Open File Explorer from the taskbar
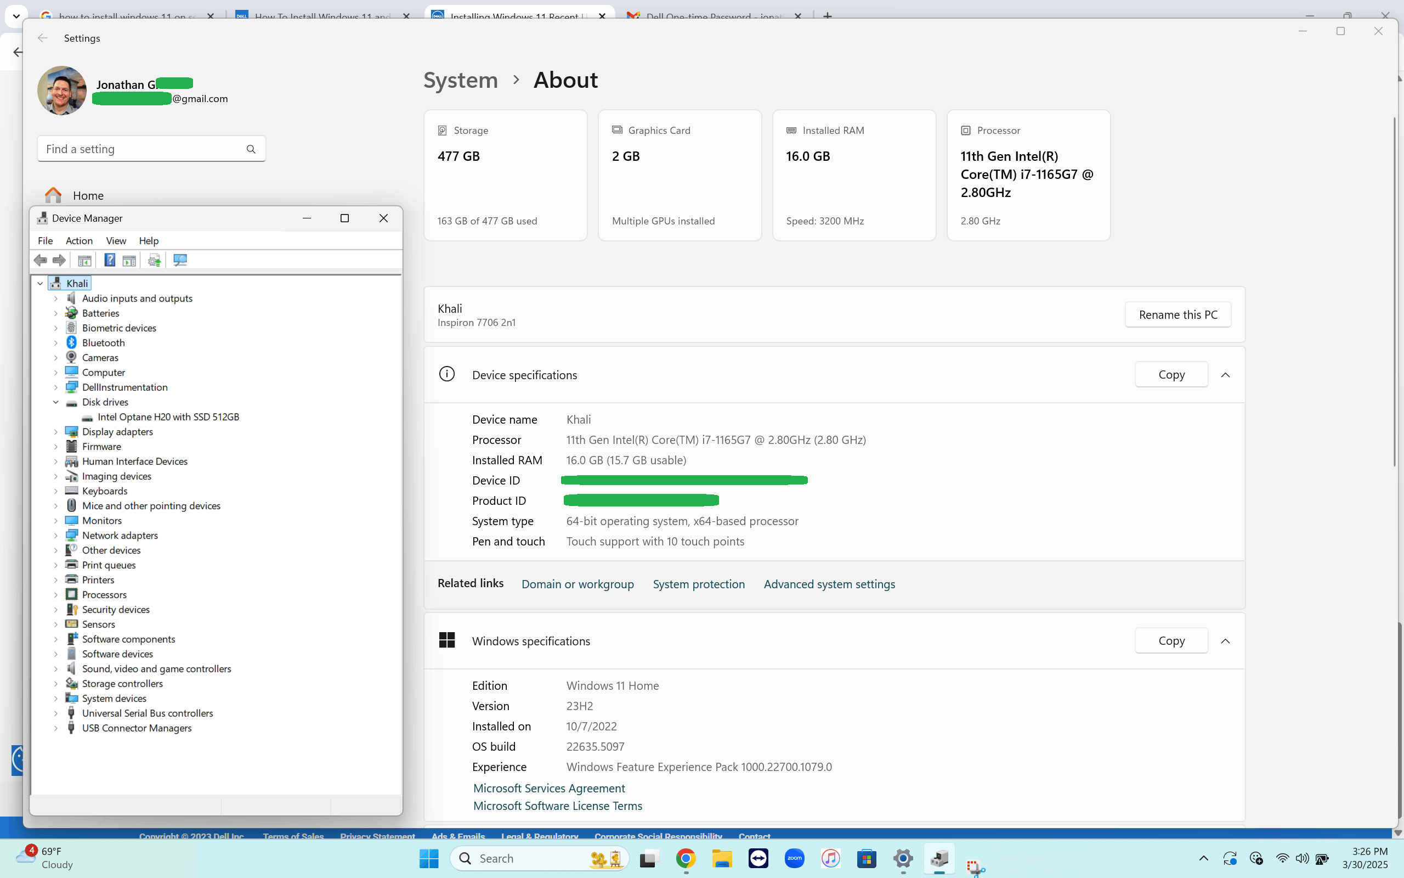This screenshot has height=878, width=1404. (x=722, y=858)
